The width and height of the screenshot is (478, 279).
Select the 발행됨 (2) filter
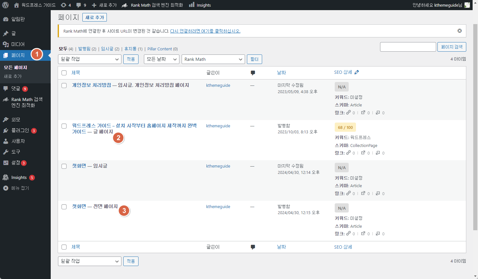click(87, 49)
